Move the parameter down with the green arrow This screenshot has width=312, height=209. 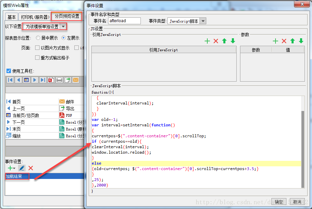(x=301, y=41)
